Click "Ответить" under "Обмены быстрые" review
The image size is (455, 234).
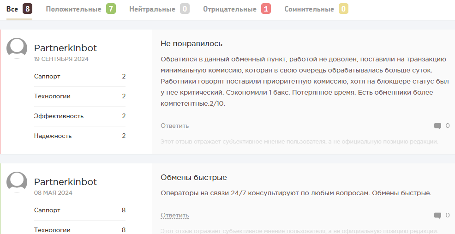coord(175,216)
